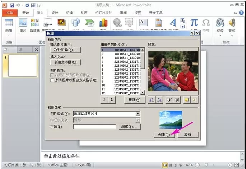Open the 文件 tab

[10, 13]
